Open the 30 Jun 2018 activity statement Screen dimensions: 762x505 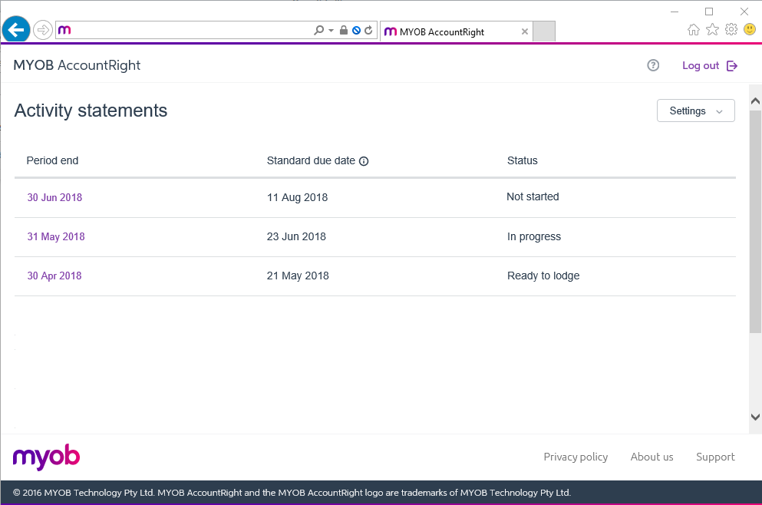coord(54,198)
